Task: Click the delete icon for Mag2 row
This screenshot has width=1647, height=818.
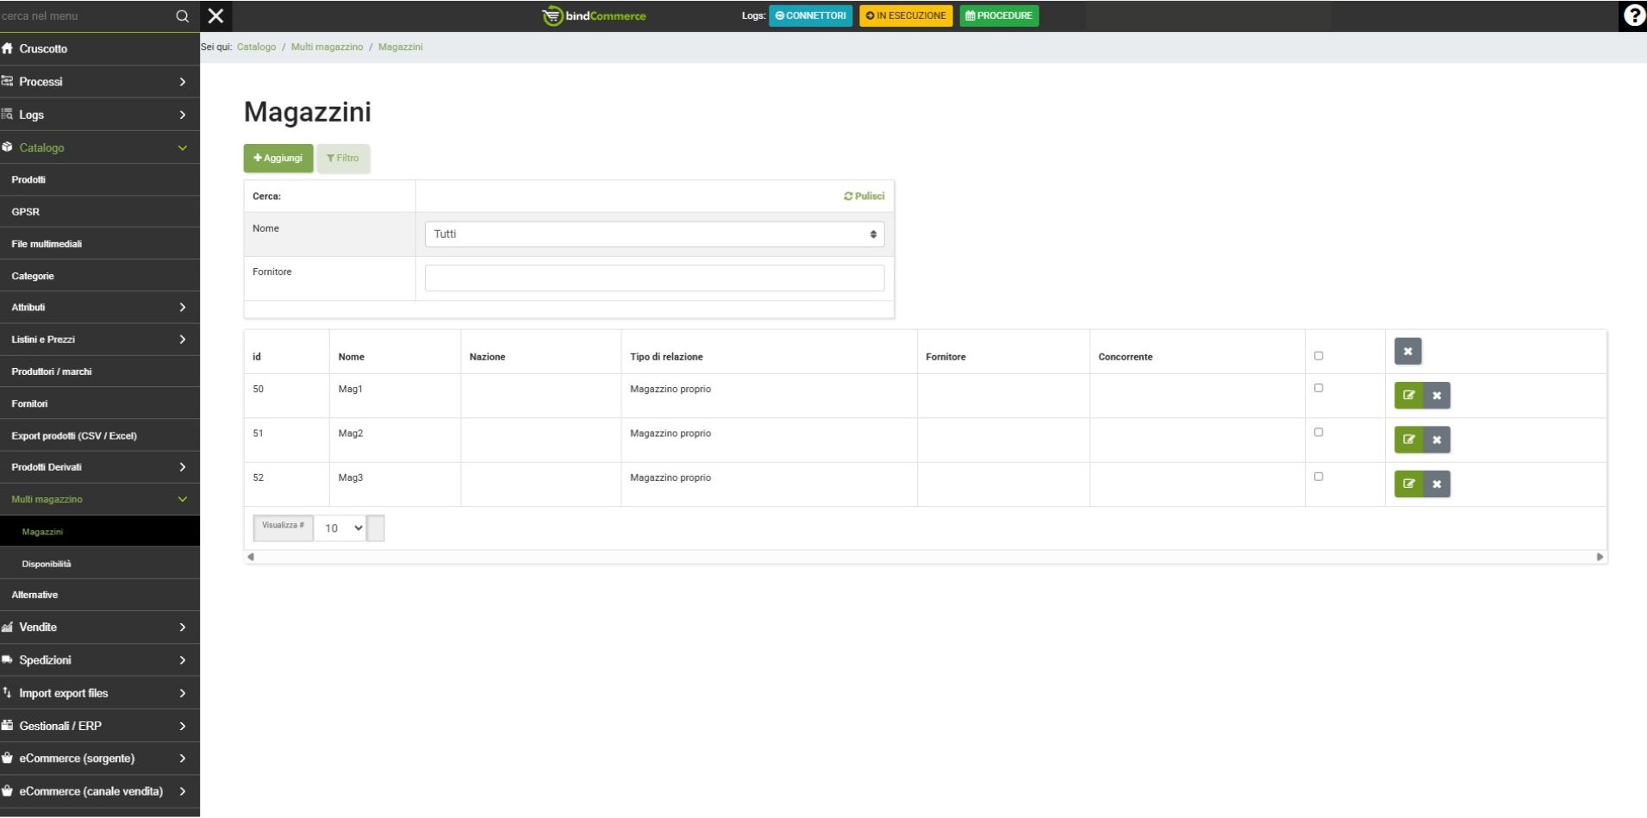Action: point(1437,440)
